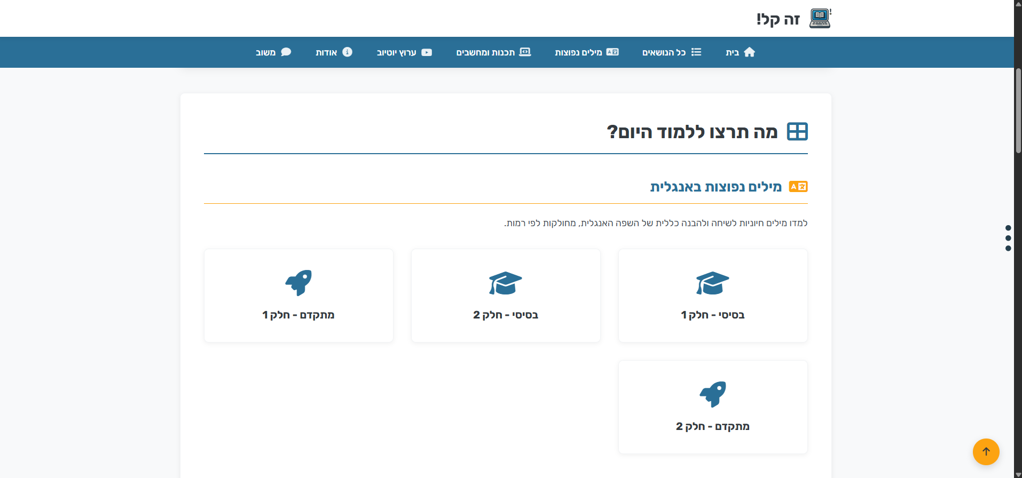The image size is (1022, 478).
Task: Open the משוב menu item
Action: coord(273,52)
